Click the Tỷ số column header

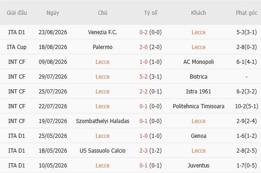[150, 13]
